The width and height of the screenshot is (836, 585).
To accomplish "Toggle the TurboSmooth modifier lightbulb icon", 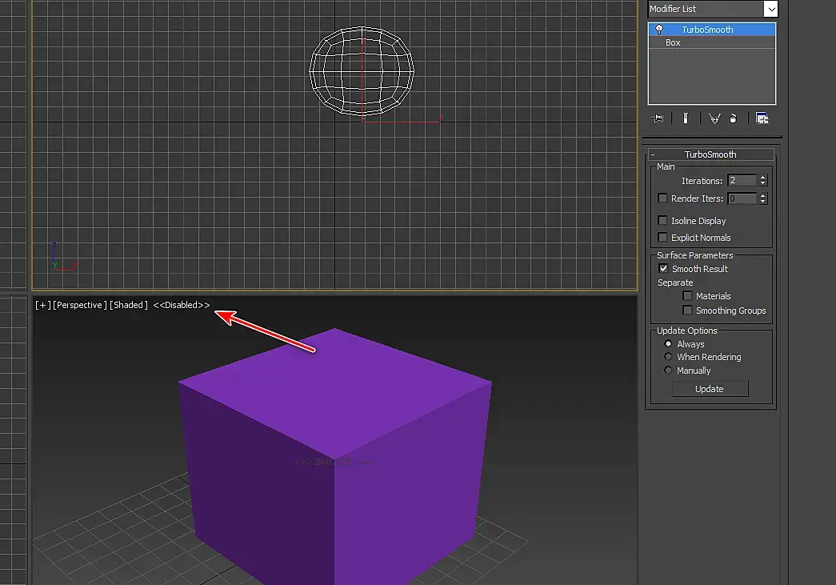I will 659,30.
